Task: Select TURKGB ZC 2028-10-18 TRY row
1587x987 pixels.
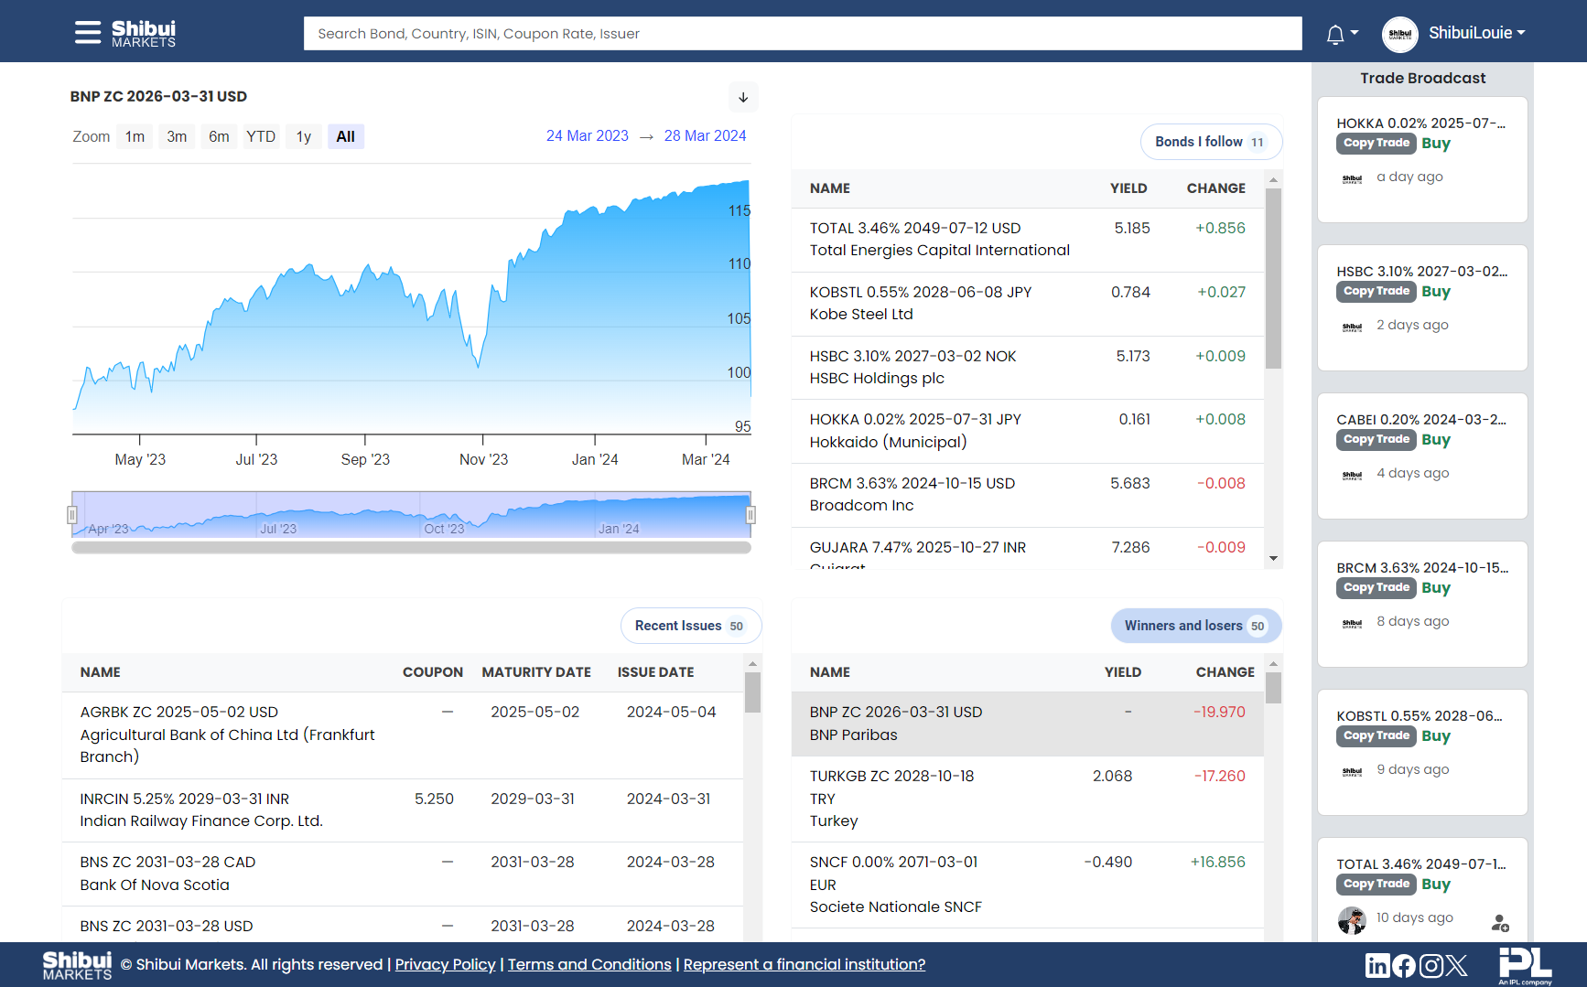Action: 1028,799
